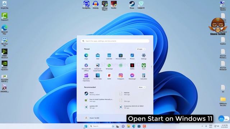Open the red Camtasia icon on taskbar
This screenshot has height=129, width=230.
click(x=144, y=126)
